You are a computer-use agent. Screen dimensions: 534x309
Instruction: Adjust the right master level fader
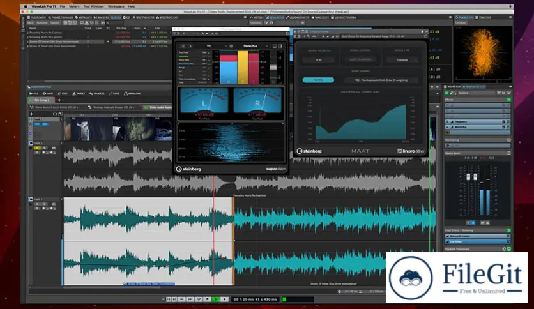[475, 177]
